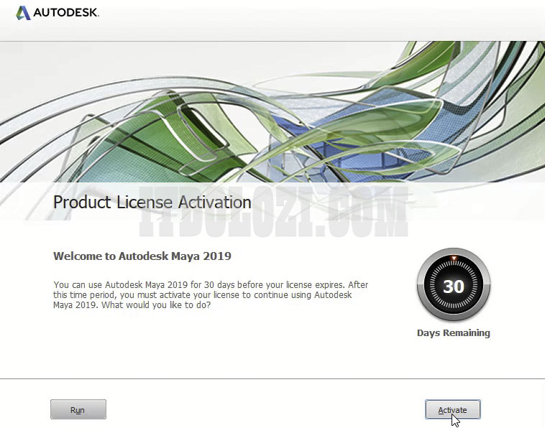Click the divider line above the buttons

point(272,378)
